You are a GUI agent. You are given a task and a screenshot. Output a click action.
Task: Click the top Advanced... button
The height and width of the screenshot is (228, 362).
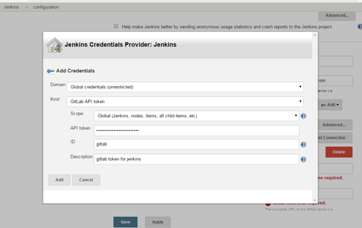[337, 16]
